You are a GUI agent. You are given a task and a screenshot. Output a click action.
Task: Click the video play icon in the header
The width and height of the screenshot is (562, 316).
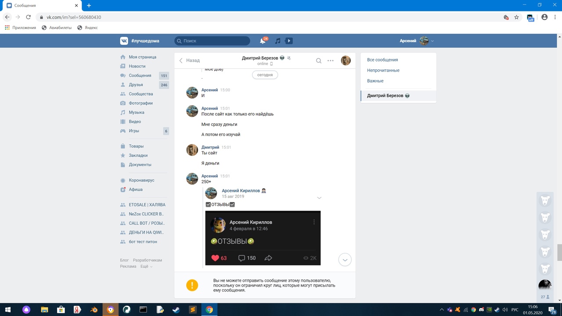(x=289, y=41)
